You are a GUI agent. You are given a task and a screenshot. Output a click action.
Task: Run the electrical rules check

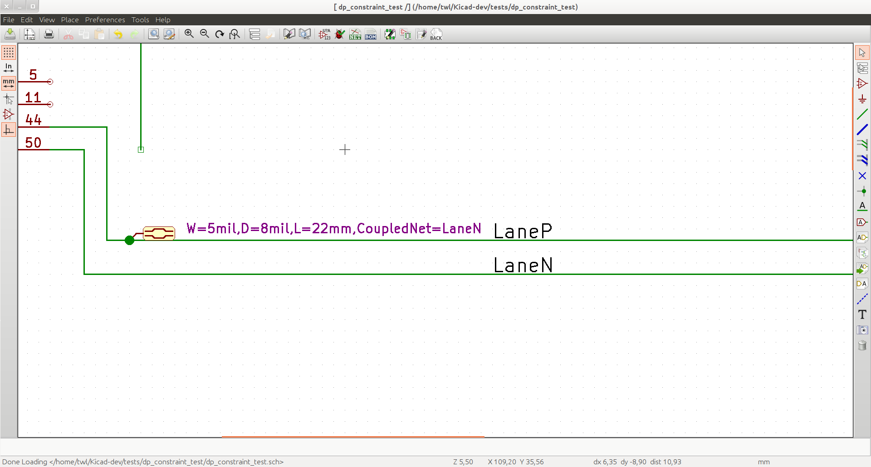(340, 34)
